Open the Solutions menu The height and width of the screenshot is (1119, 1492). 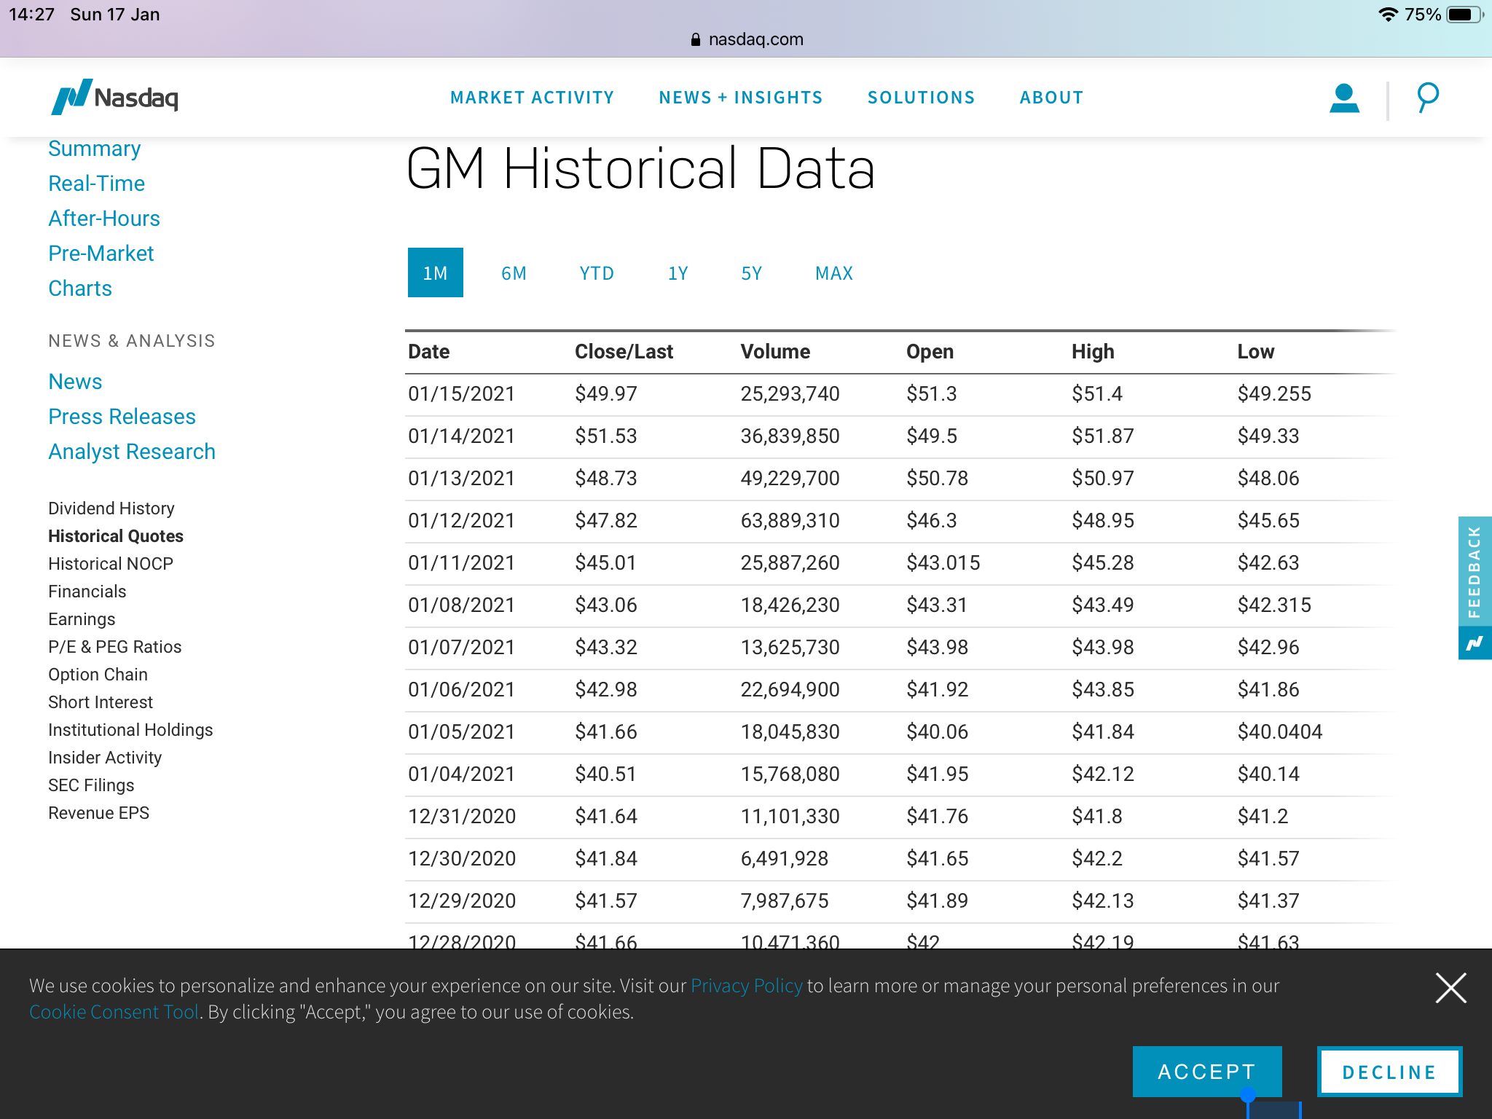[921, 98]
